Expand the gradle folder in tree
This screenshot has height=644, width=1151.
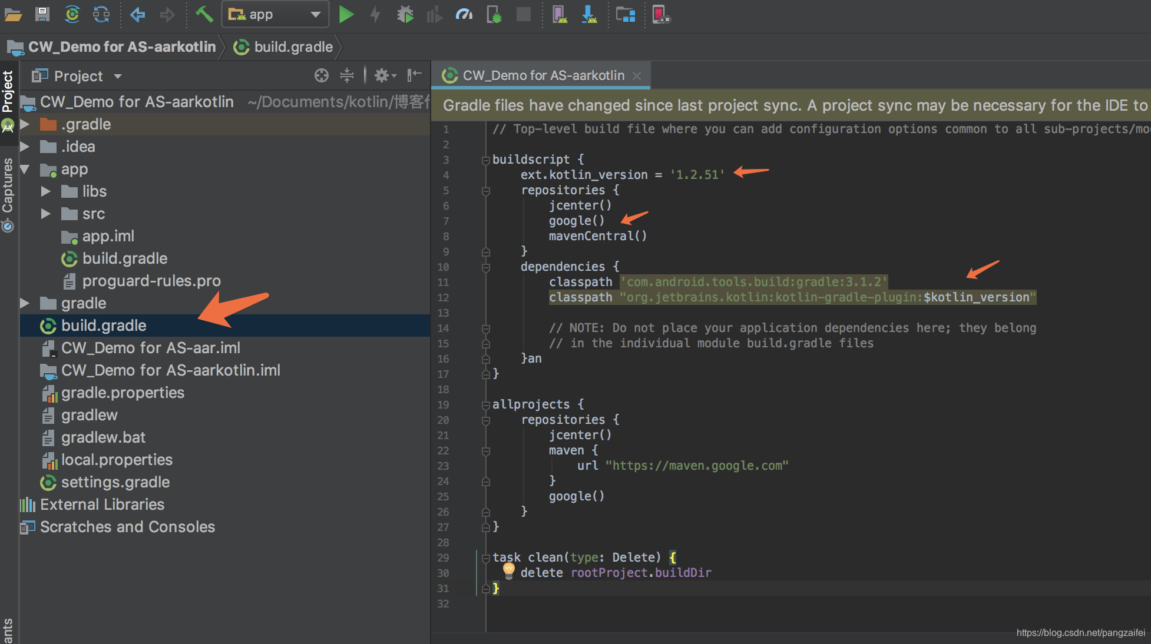coord(25,303)
